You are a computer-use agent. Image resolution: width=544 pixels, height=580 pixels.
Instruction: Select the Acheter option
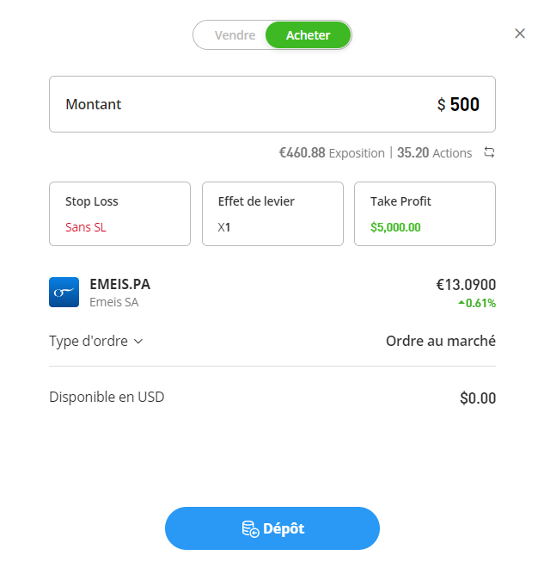coord(308,35)
